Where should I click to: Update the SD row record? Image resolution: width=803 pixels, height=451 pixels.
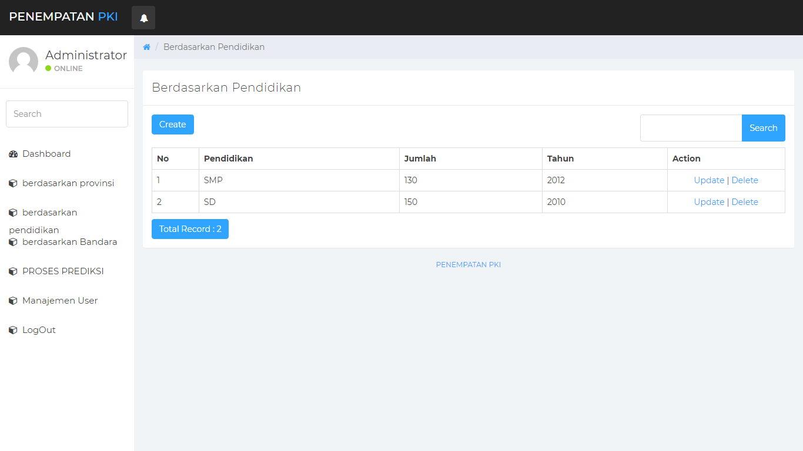[x=709, y=202]
